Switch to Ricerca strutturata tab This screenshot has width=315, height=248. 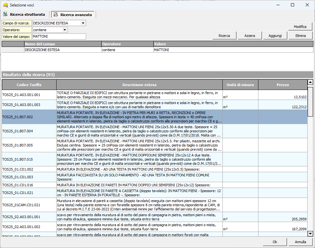pos(27,14)
